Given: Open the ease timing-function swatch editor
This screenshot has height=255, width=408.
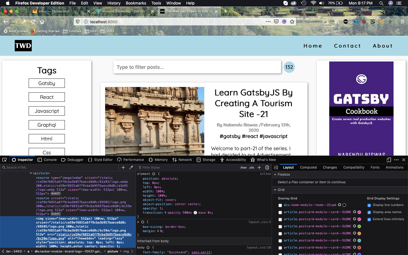Looking at the screenshot, I should pos(195,212).
